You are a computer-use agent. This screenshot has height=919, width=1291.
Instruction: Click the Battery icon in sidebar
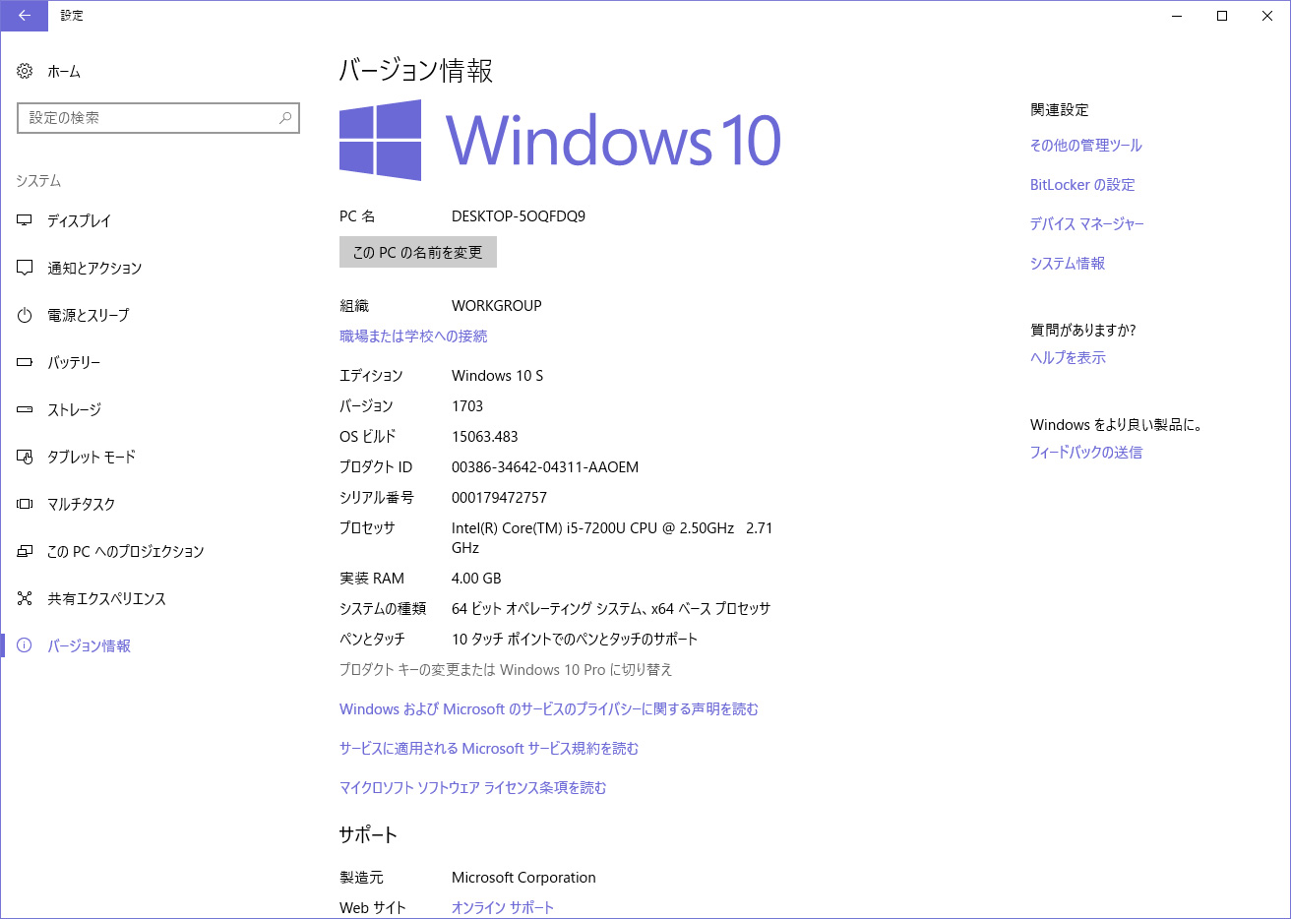[25, 362]
